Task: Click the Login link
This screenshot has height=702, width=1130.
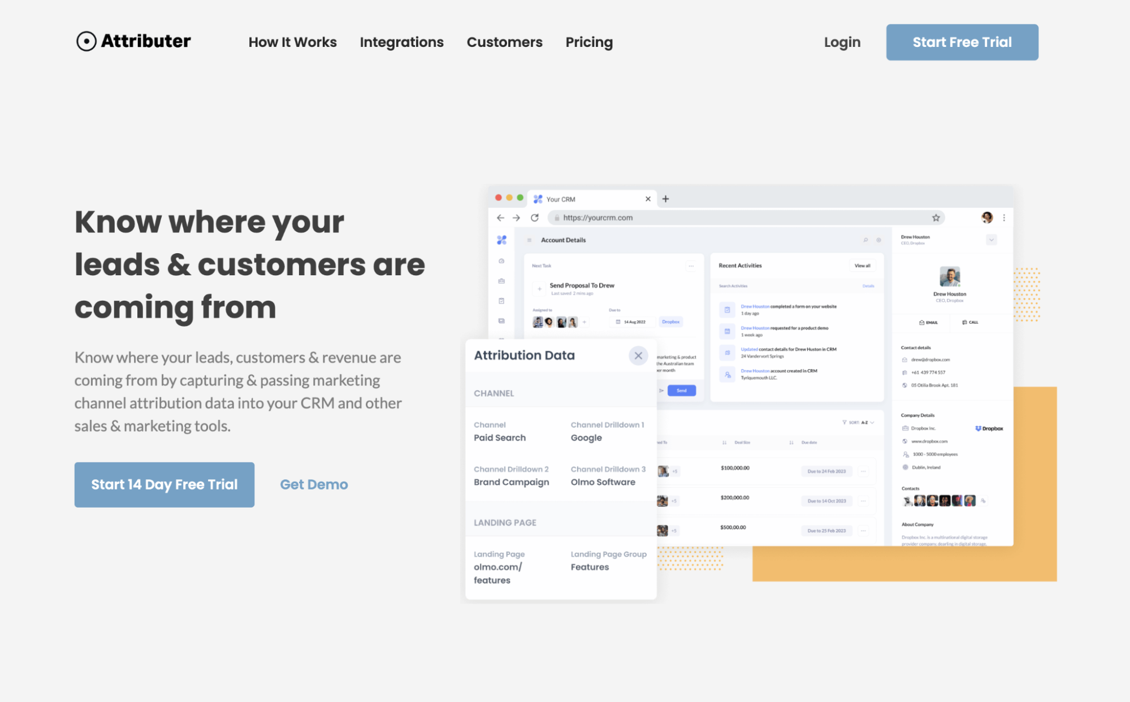Action: click(x=842, y=42)
